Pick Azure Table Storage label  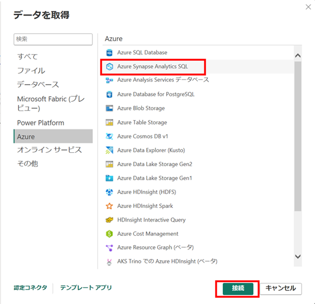[142, 122]
